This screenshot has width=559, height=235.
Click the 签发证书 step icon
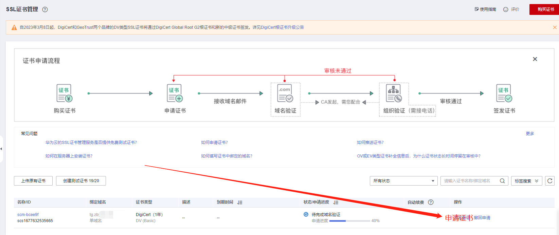pyautogui.click(x=504, y=93)
